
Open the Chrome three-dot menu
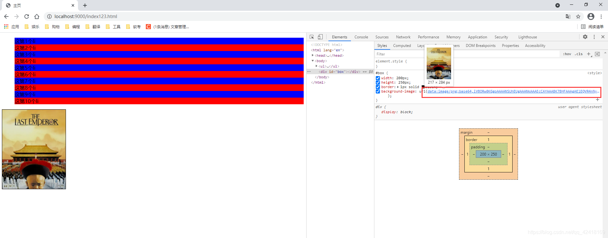601,16
